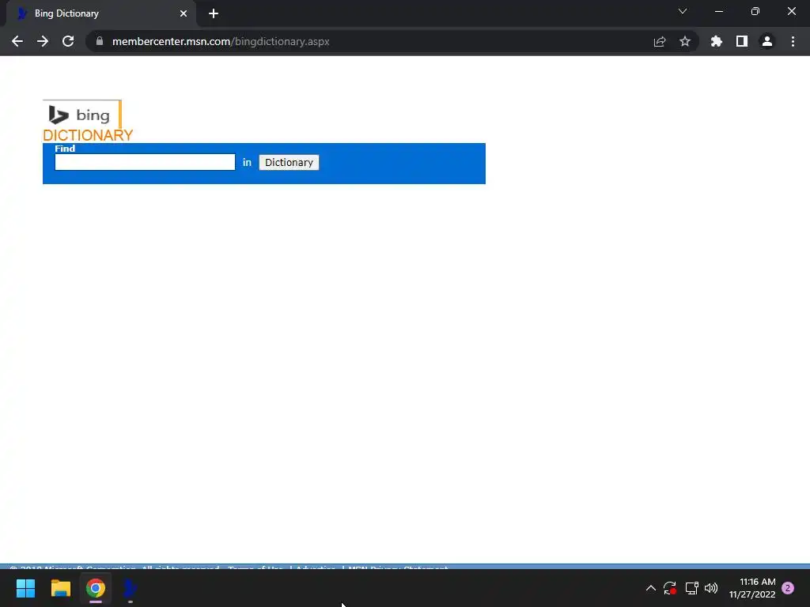Go back with the browser back arrow

(17, 41)
